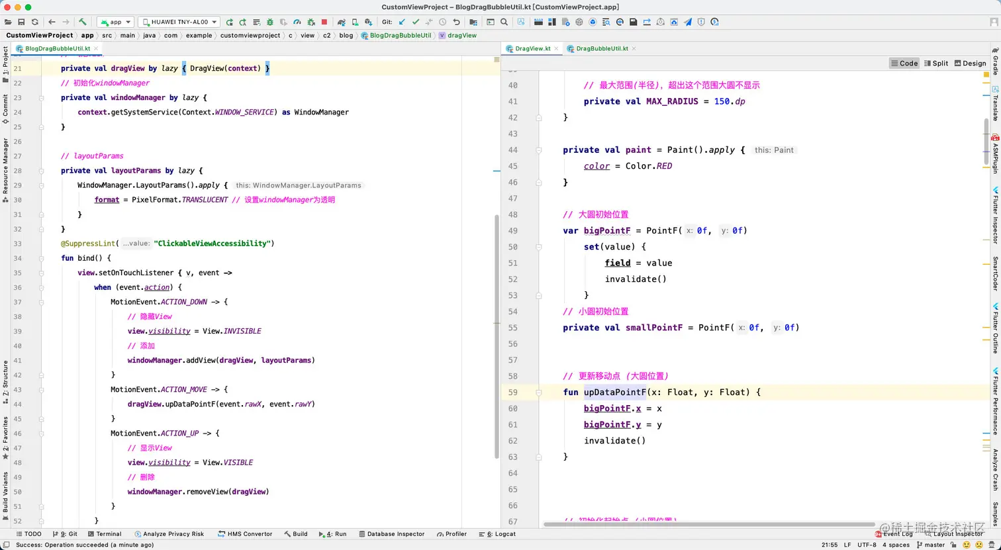
Task: Open the HMS Convertor tool
Action: [244, 533]
